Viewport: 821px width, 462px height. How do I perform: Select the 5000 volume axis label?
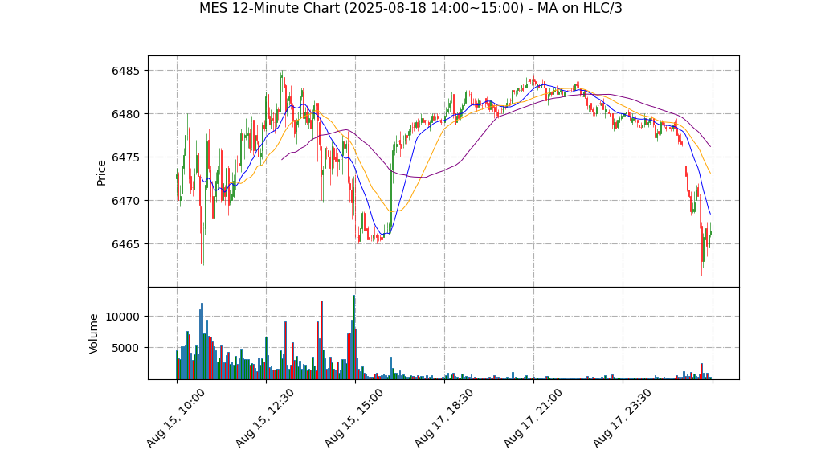point(126,349)
